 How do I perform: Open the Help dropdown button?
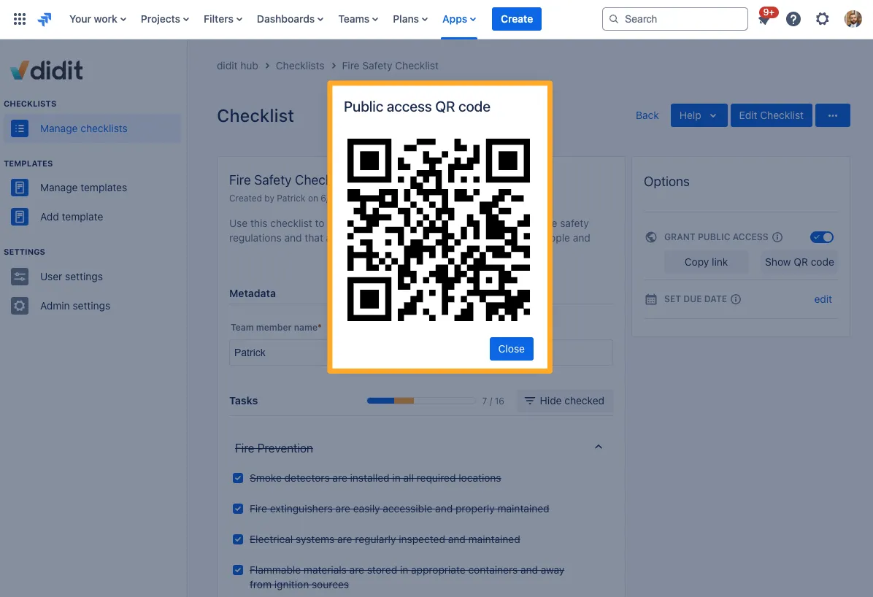point(699,115)
